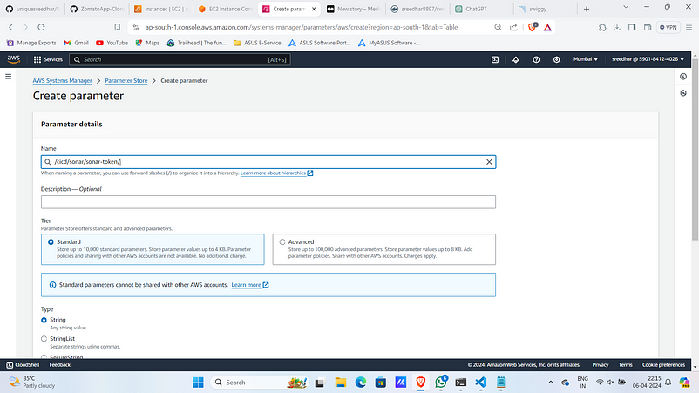Image resolution: width=699 pixels, height=393 pixels.
Task: Open the left navigation hamburger menu
Action: [8, 77]
